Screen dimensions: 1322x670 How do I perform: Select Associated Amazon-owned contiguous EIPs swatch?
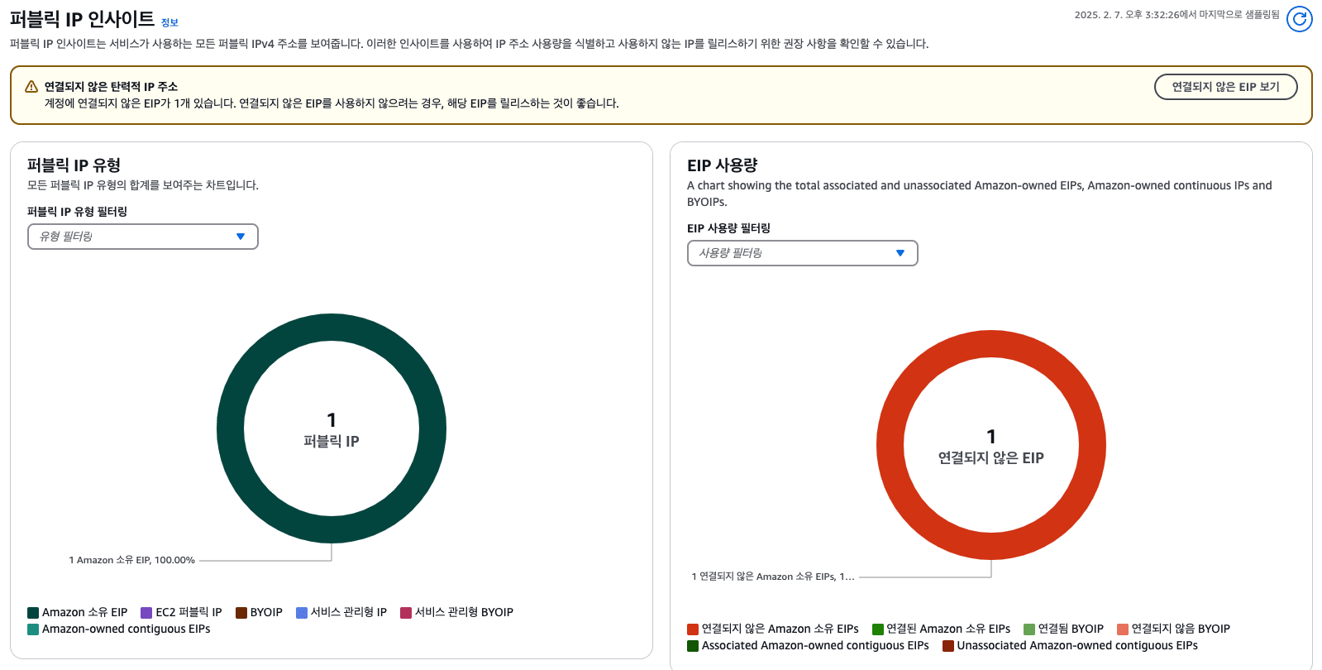(x=693, y=646)
